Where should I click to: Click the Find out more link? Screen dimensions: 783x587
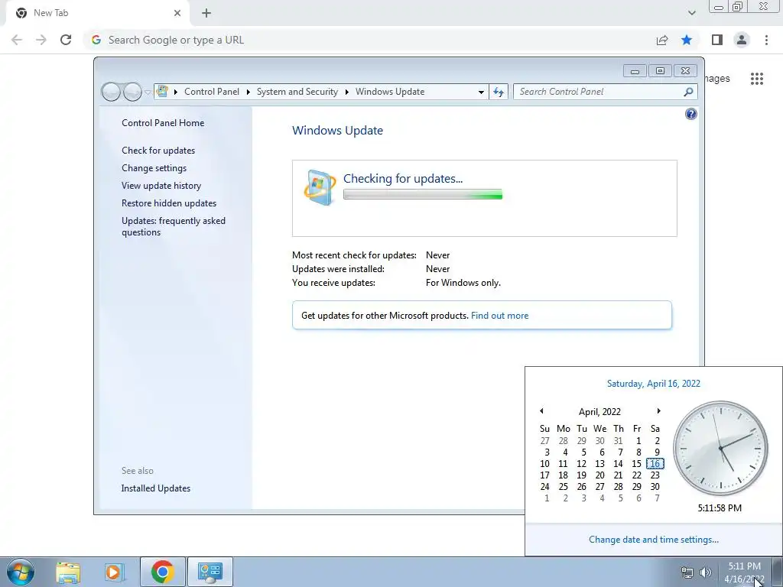[499, 316]
